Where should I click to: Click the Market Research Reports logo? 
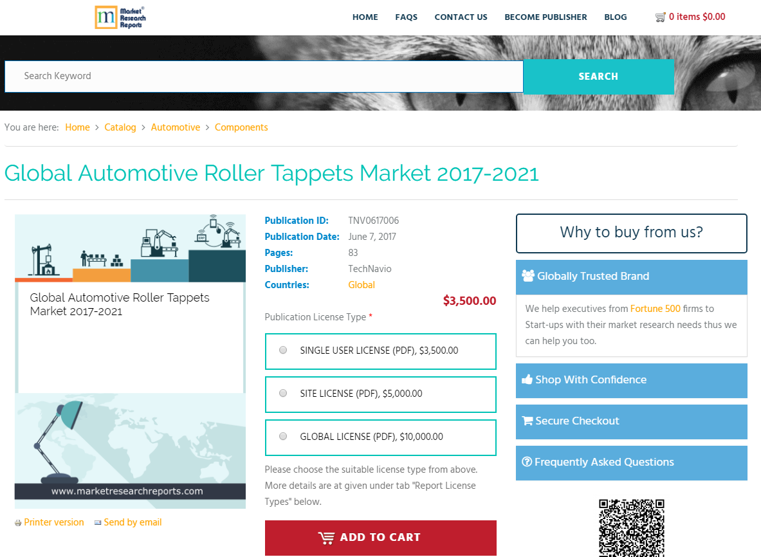(120, 17)
